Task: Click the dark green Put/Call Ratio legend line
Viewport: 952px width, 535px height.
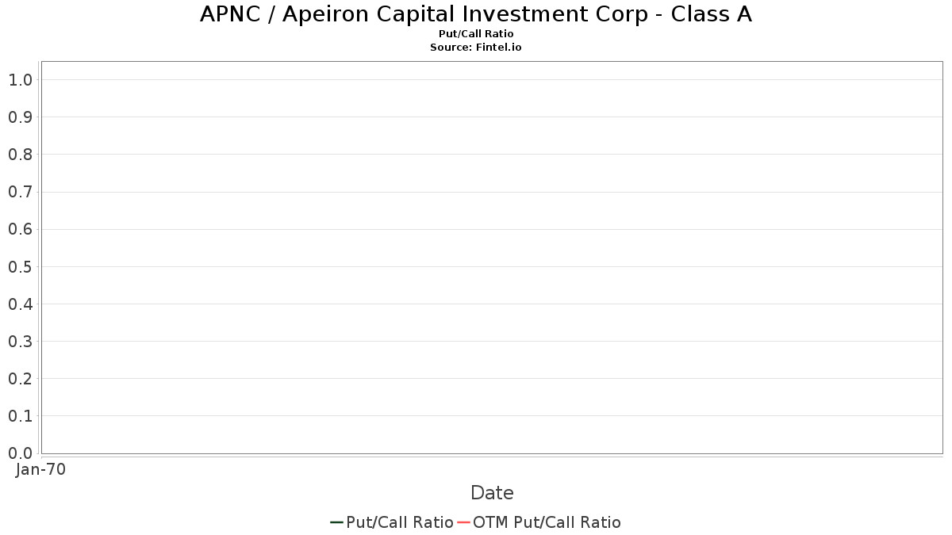Action: pyautogui.click(x=336, y=522)
